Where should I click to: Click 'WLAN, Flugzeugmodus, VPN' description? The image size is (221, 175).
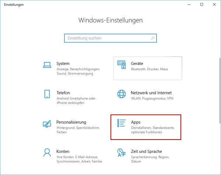pyautogui.click(x=152, y=99)
